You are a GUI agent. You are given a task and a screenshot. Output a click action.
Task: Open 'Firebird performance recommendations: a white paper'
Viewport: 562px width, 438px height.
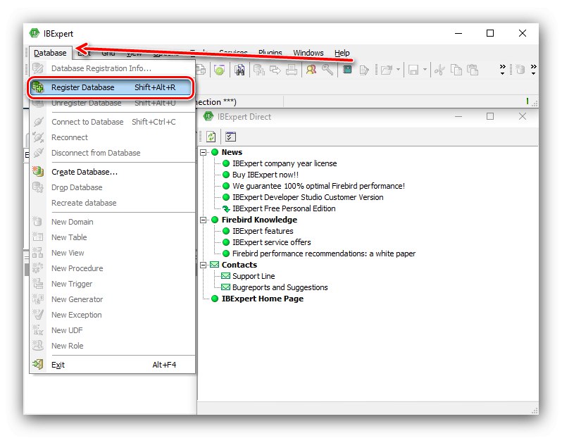324,254
